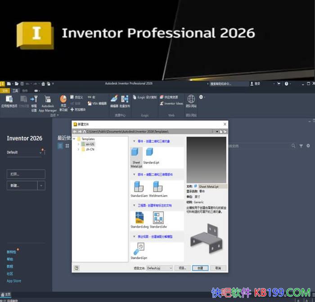This screenshot has height=302, width=315.
Task: Collapse the Part templates section
Action: pyautogui.click(x=134, y=141)
